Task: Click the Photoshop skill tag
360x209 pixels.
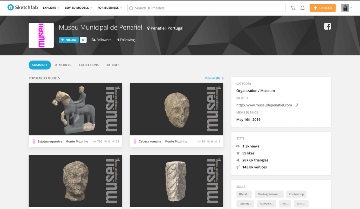Action: point(296,194)
